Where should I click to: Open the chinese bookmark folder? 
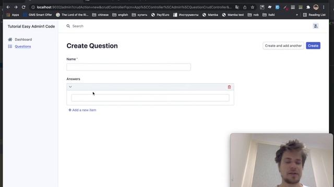tap(100, 15)
